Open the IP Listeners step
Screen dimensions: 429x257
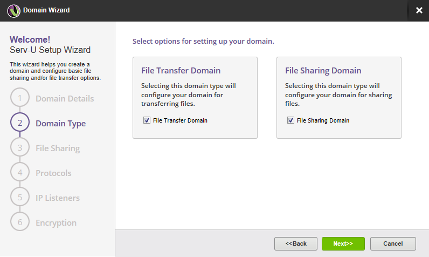coord(58,198)
